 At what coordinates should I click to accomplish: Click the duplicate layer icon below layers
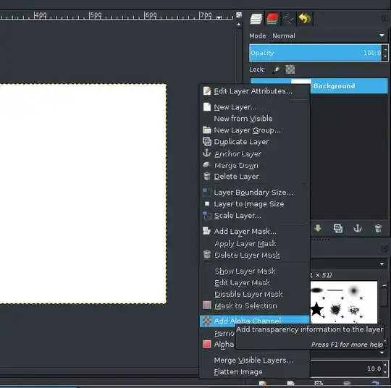coord(338,228)
